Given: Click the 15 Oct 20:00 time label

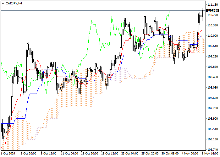Looking at the screenshot, I should point(90,154).
